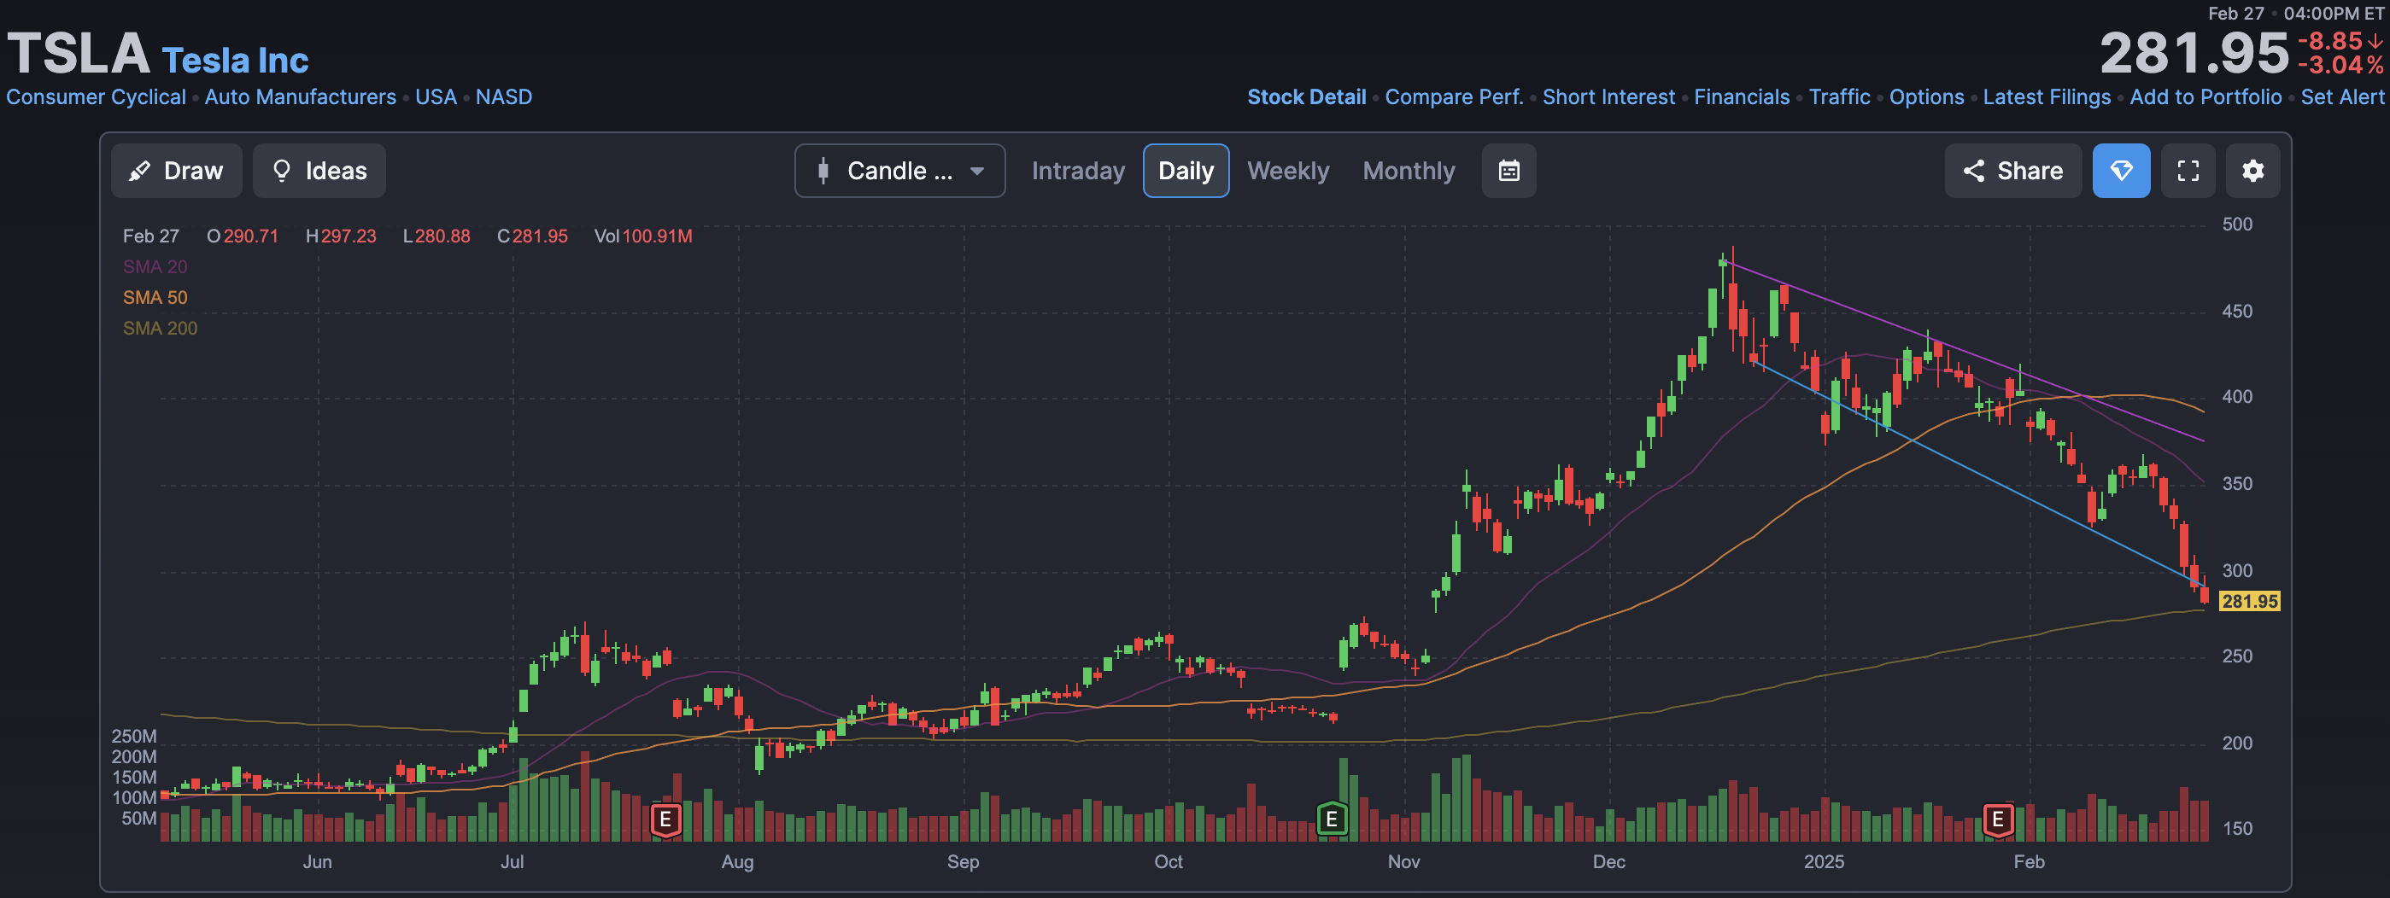Toggle the SMA 50 indicator label
The image size is (2390, 898).
click(x=155, y=297)
